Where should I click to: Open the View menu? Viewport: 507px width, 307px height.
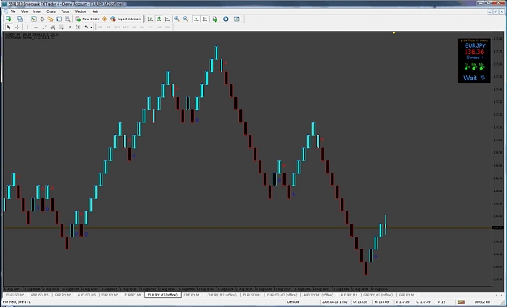tap(24, 11)
